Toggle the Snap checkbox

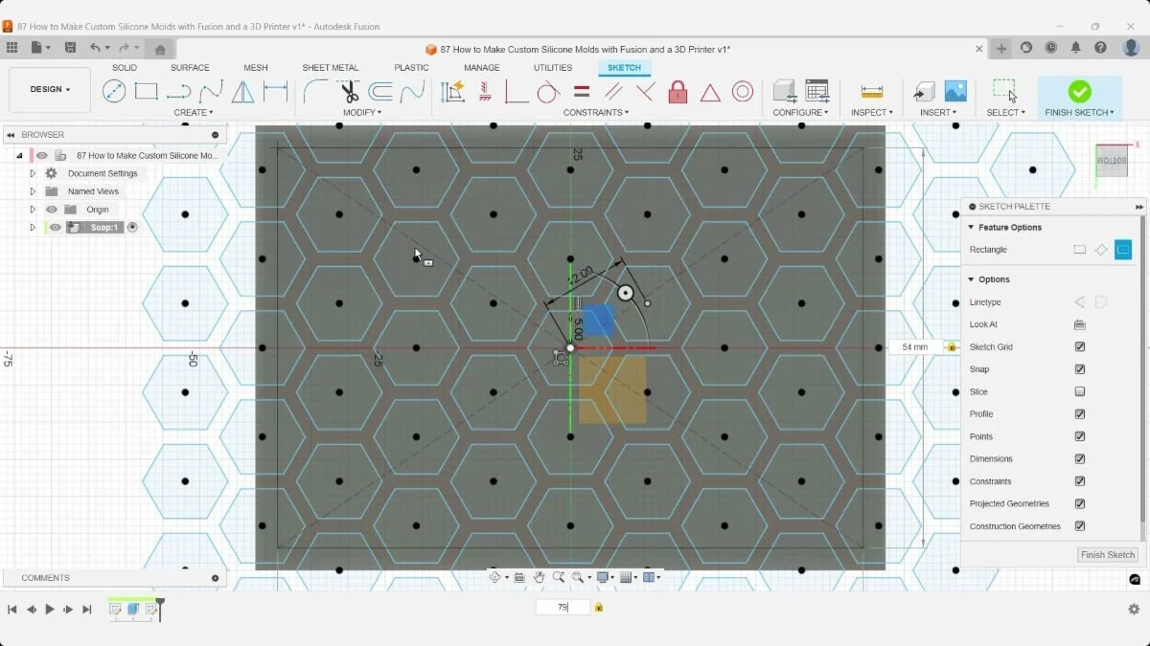[1080, 369]
